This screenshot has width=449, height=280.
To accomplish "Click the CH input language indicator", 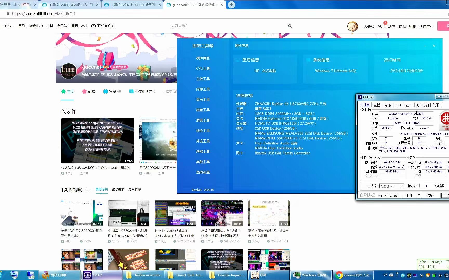I will pos(385,275).
